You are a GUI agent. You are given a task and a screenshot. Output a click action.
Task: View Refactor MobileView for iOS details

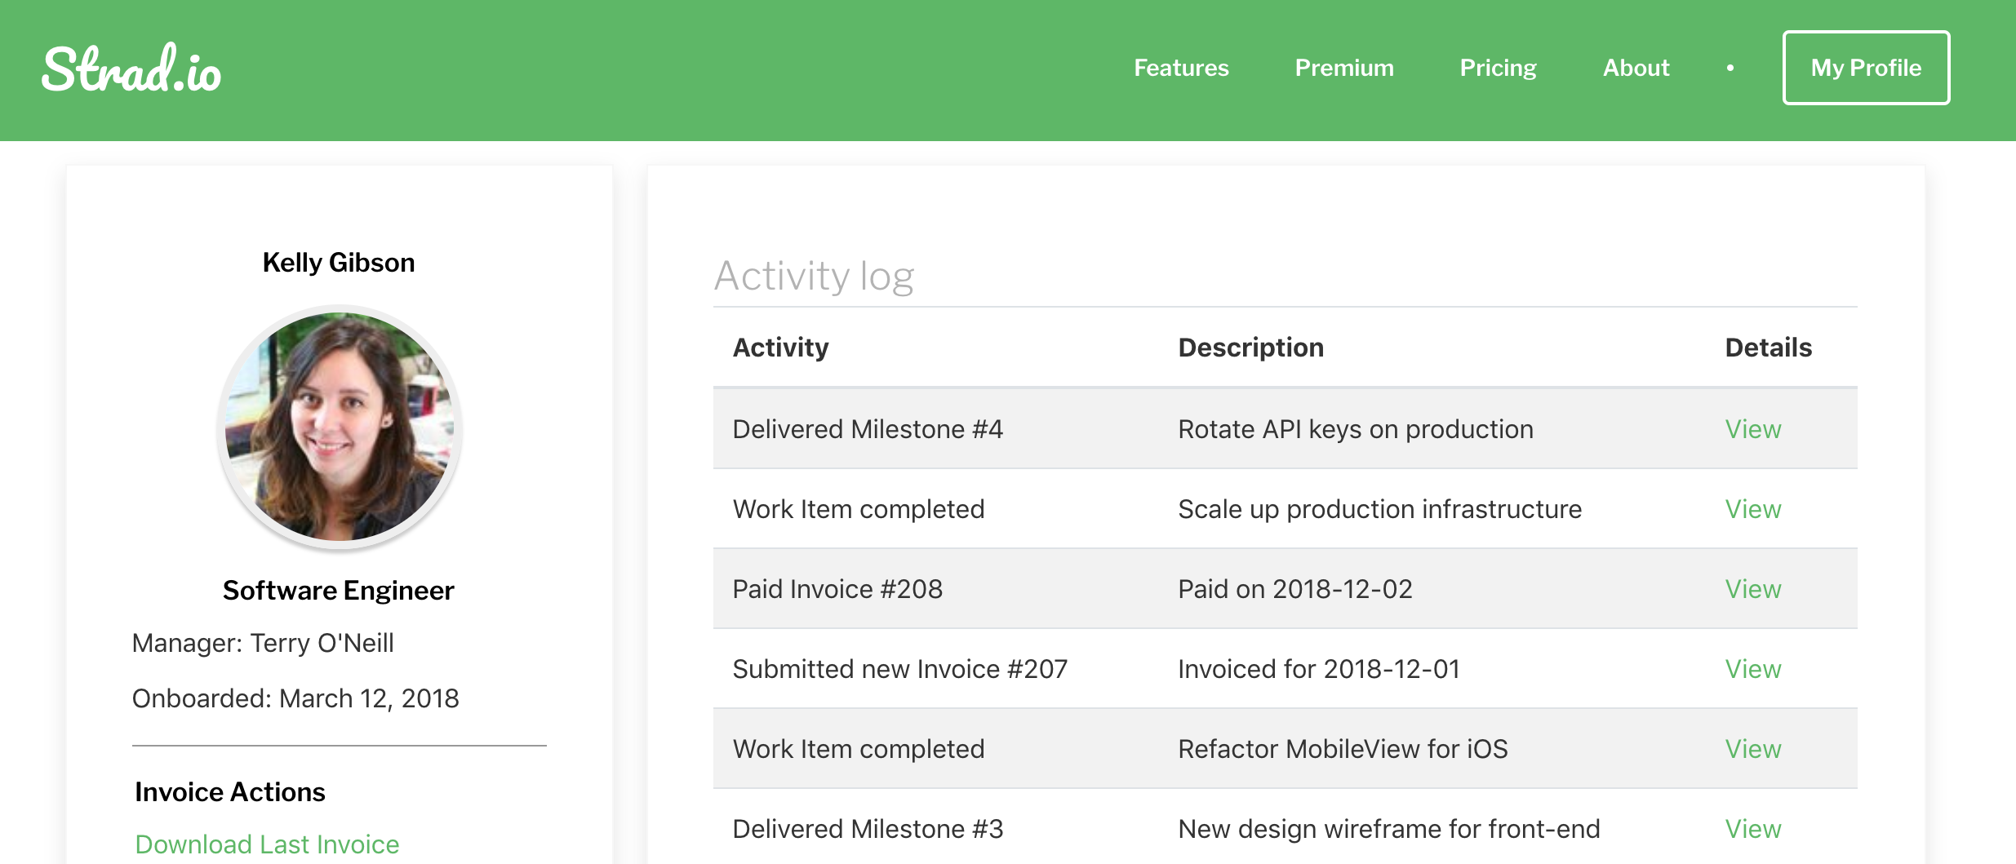click(x=1752, y=749)
